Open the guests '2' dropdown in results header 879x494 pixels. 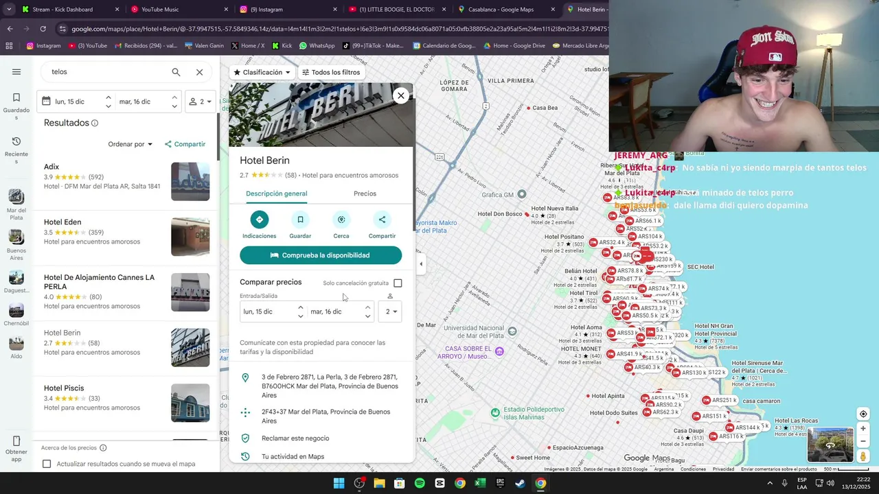pos(201,102)
